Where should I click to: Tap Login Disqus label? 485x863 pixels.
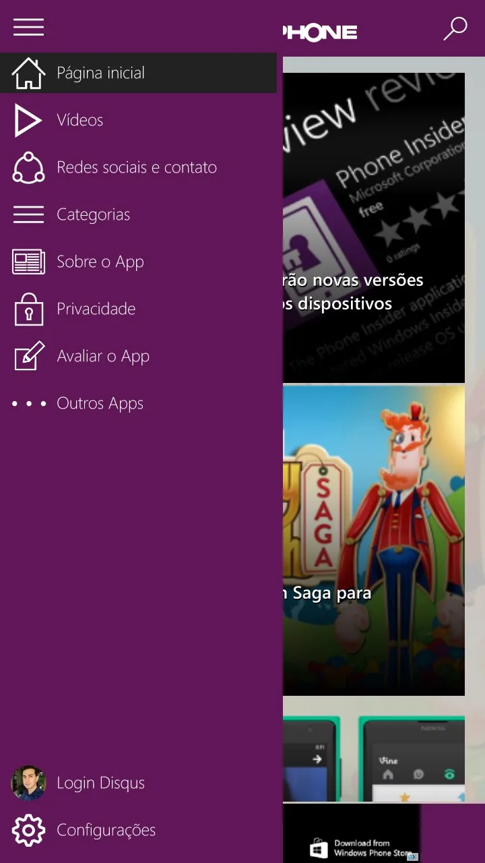pos(101,783)
